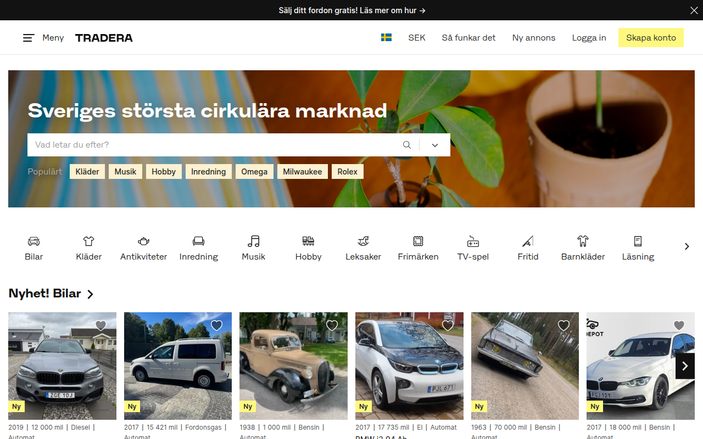Choose the popular Rolex tag
Image resolution: width=703 pixels, height=439 pixels.
(348, 172)
